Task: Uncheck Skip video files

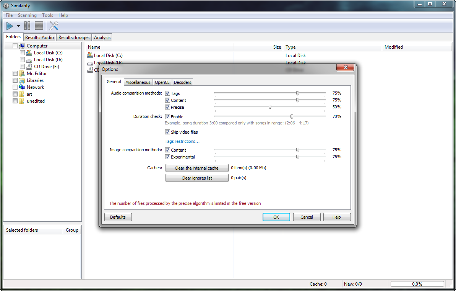Action: pyautogui.click(x=167, y=132)
